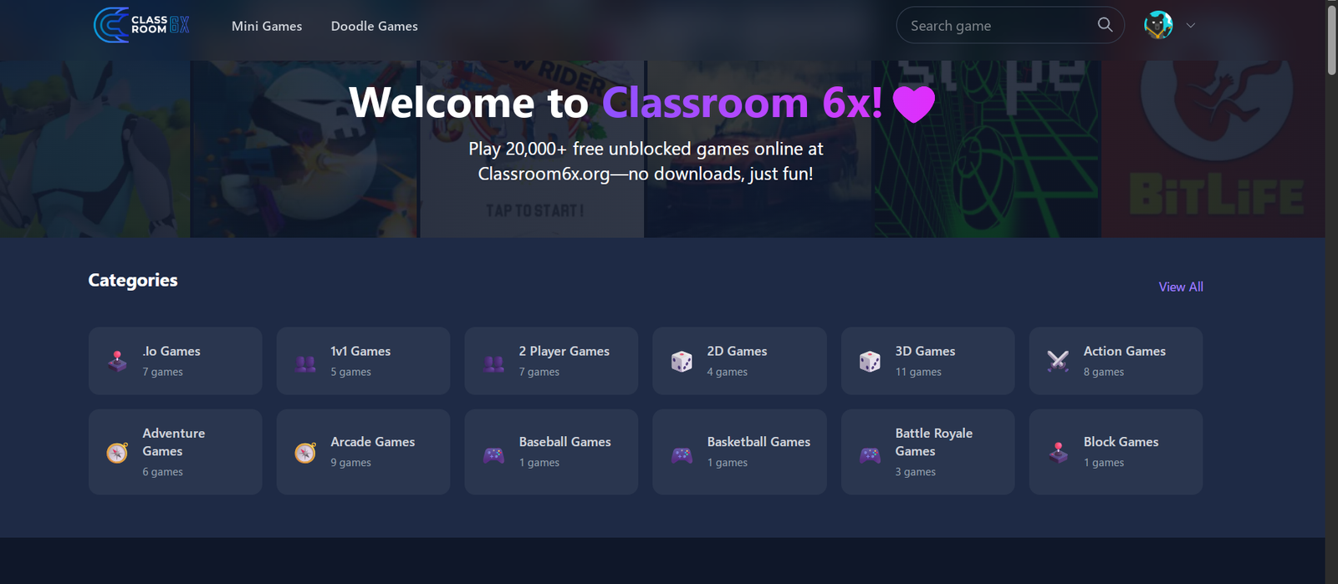Click the search magnifier icon
The image size is (1338, 584).
click(x=1105, y=25)
